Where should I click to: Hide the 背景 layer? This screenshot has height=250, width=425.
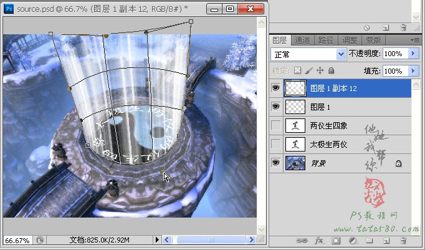click(276, 163)
